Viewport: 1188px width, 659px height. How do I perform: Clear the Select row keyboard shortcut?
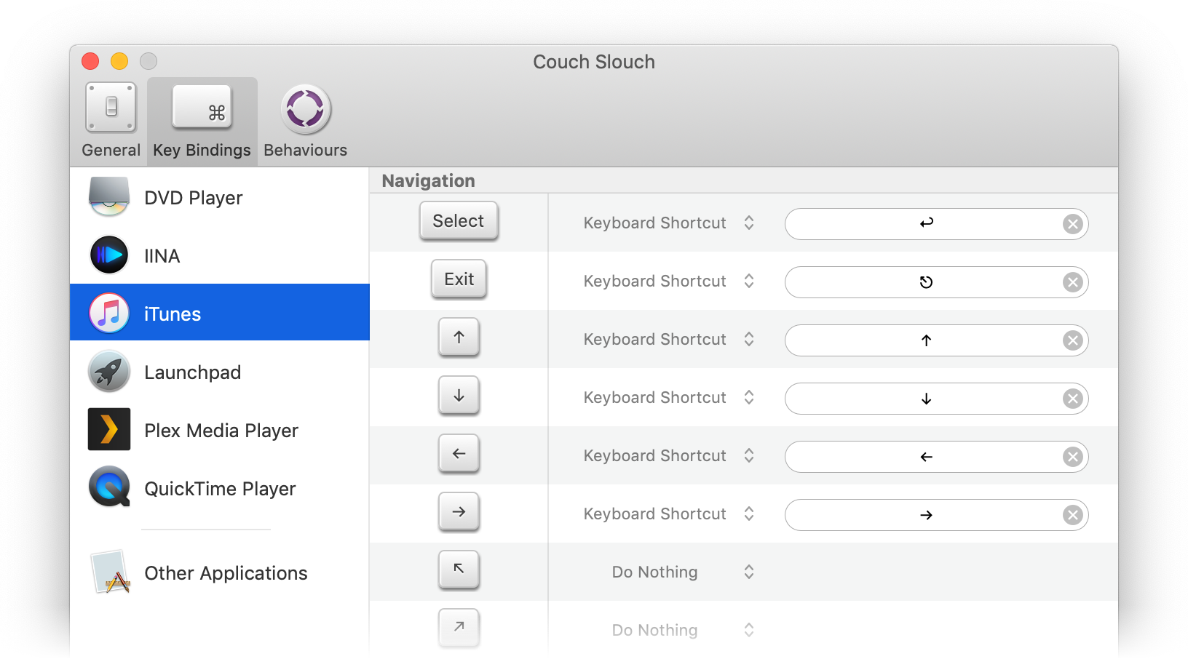click(x=1072, y=224)
